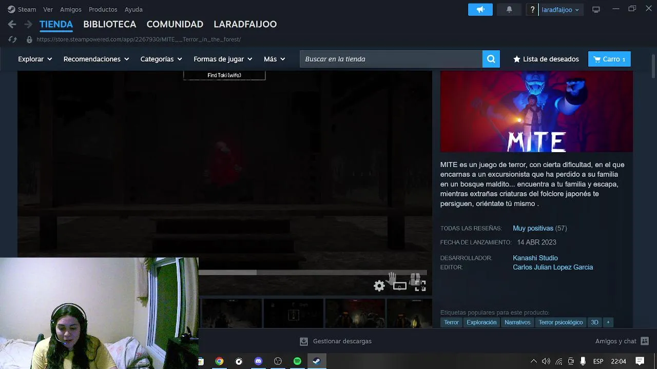This screenshot has height=369, width=657.
Task: Open editor Carlos Julian Lopez Garcia link
Action: pyautogui.click(x=553, y=267)
